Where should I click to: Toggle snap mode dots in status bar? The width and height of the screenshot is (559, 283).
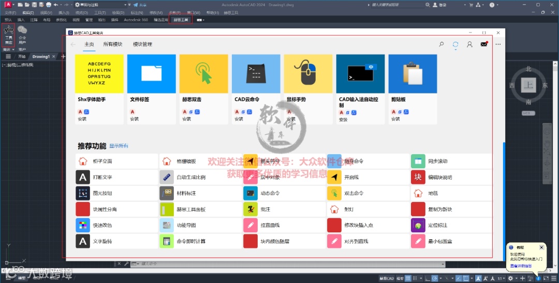415,278
